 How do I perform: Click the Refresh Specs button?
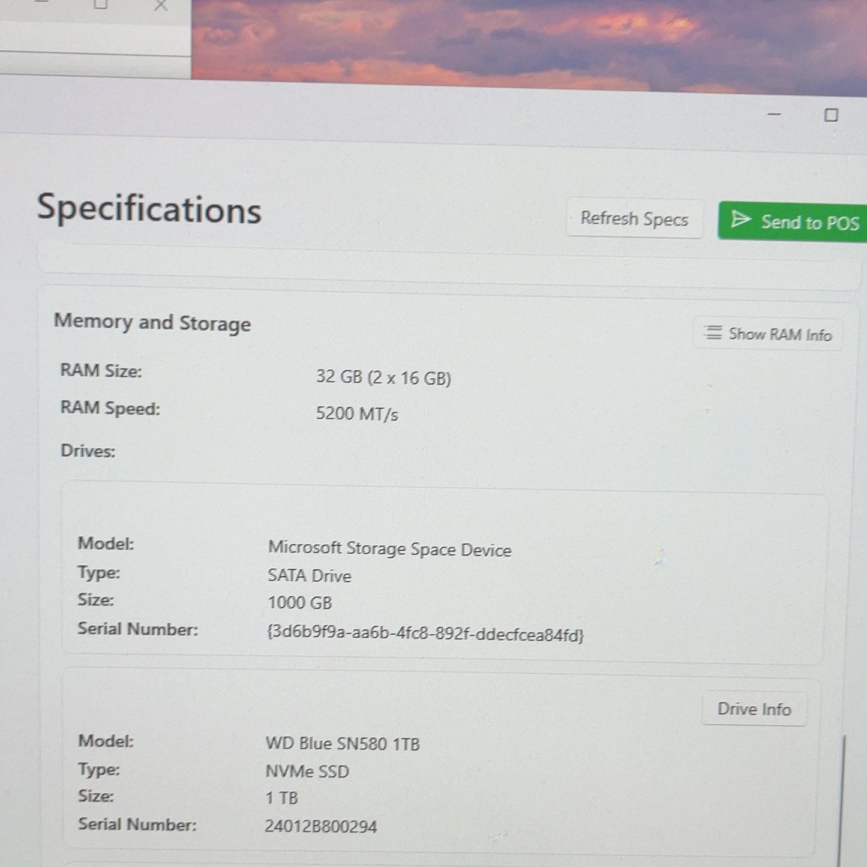(x=634, y=219)
